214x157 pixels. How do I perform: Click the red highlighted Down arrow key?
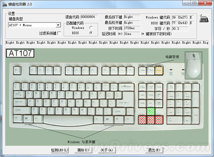tap(151, 120)
